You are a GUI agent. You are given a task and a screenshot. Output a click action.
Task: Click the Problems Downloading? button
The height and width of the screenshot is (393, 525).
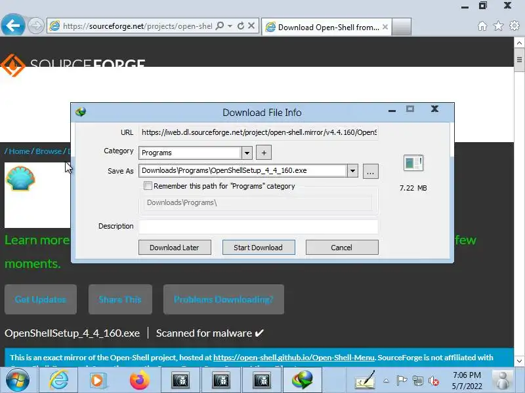[x=224, y=299]
